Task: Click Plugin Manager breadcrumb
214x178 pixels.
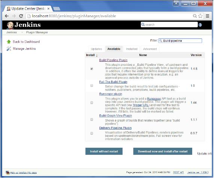Action: click(37, 33)
